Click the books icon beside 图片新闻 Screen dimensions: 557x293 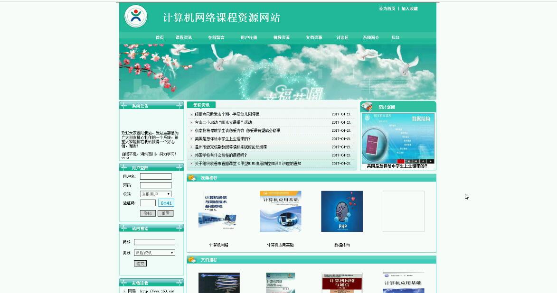367,106
